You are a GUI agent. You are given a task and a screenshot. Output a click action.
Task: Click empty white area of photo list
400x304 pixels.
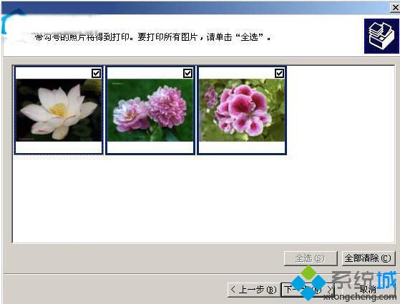(203, 199)
